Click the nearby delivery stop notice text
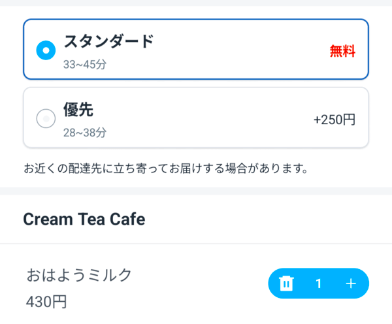392x324 pixels. pos(165,169)
